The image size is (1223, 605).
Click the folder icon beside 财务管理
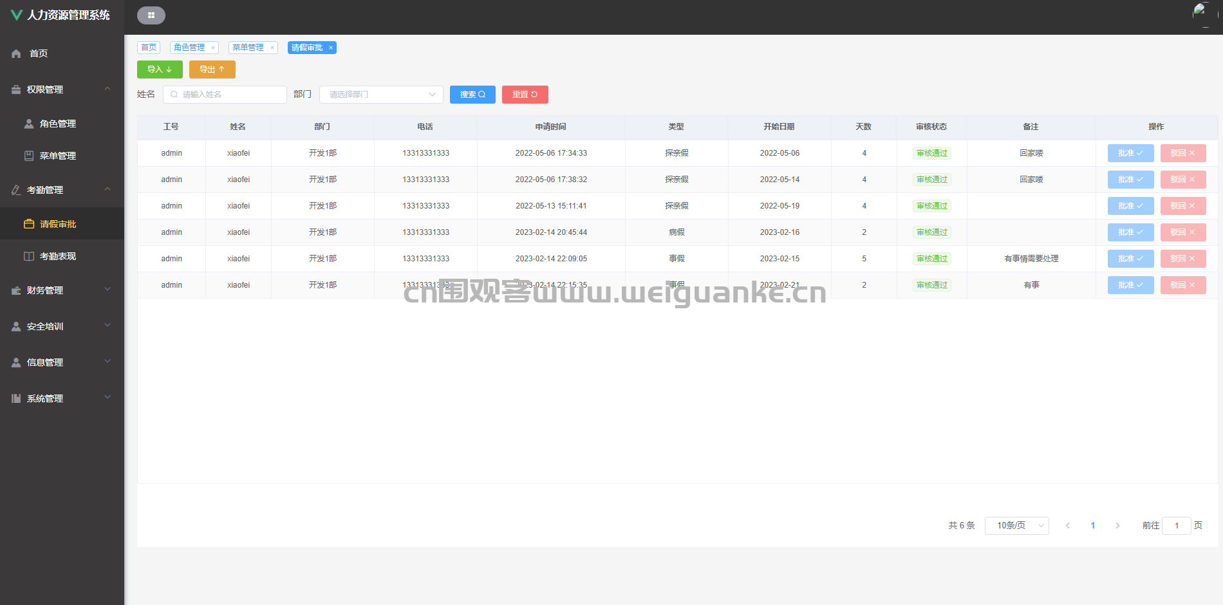click(x=16, y=290)
